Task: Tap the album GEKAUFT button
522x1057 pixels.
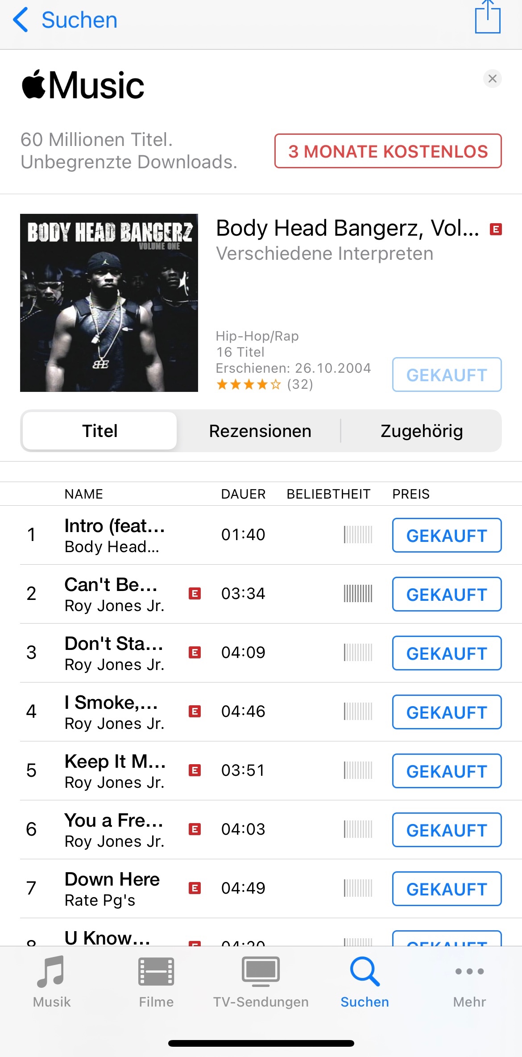Action: coord(447,375)
